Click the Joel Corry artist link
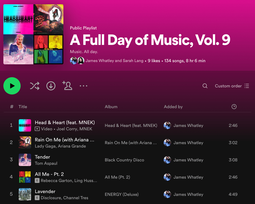The width and height of the screenshot is (255, 204). coord(65,129)
